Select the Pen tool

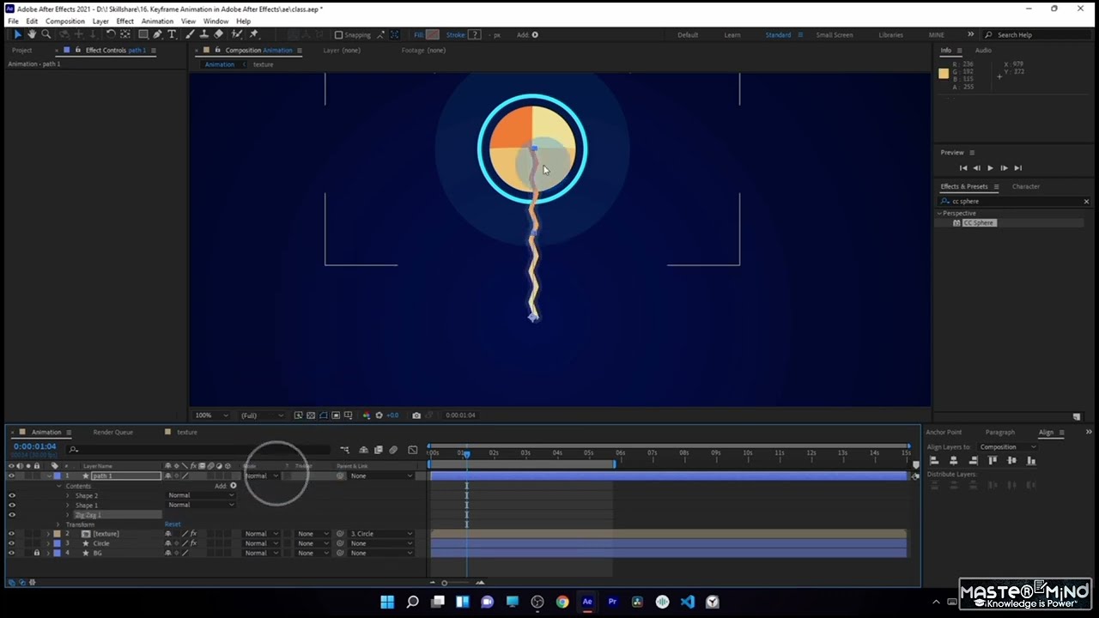158,34
